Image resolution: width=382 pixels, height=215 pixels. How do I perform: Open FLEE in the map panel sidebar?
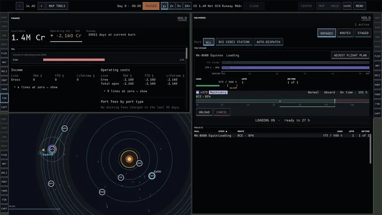(4, 155)
